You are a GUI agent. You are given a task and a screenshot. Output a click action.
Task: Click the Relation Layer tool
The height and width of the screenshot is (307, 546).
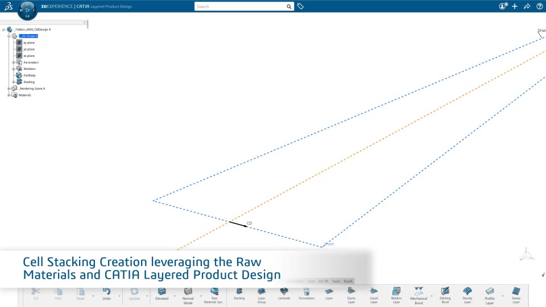point(396,296)
